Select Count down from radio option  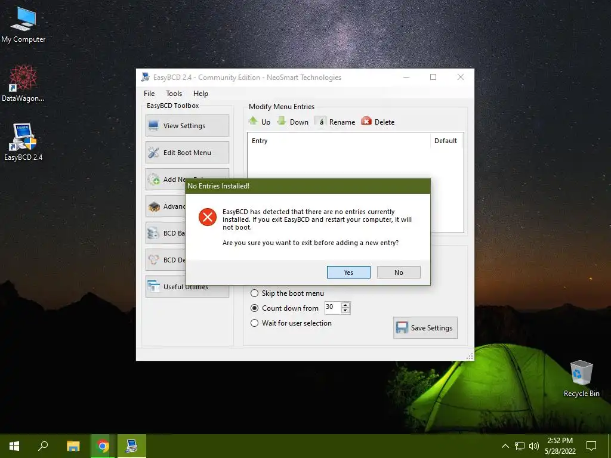click(x=285, y=308)
